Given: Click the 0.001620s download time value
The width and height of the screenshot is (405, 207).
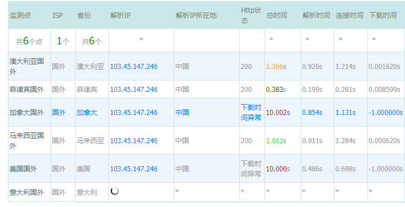Looking at the screenshot, I should (x=384, y=67).
